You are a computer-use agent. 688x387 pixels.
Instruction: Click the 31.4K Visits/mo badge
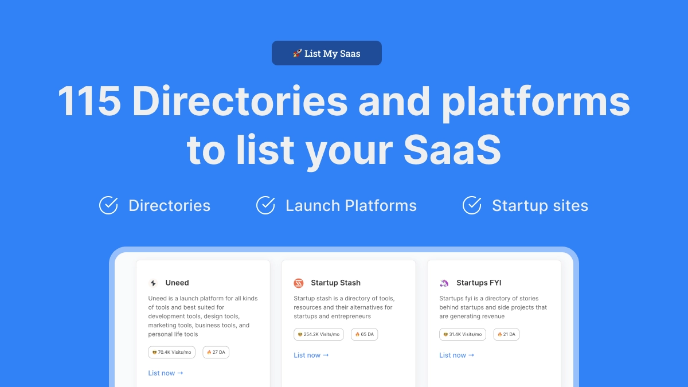pyautogui.click(x=463, y=334)
